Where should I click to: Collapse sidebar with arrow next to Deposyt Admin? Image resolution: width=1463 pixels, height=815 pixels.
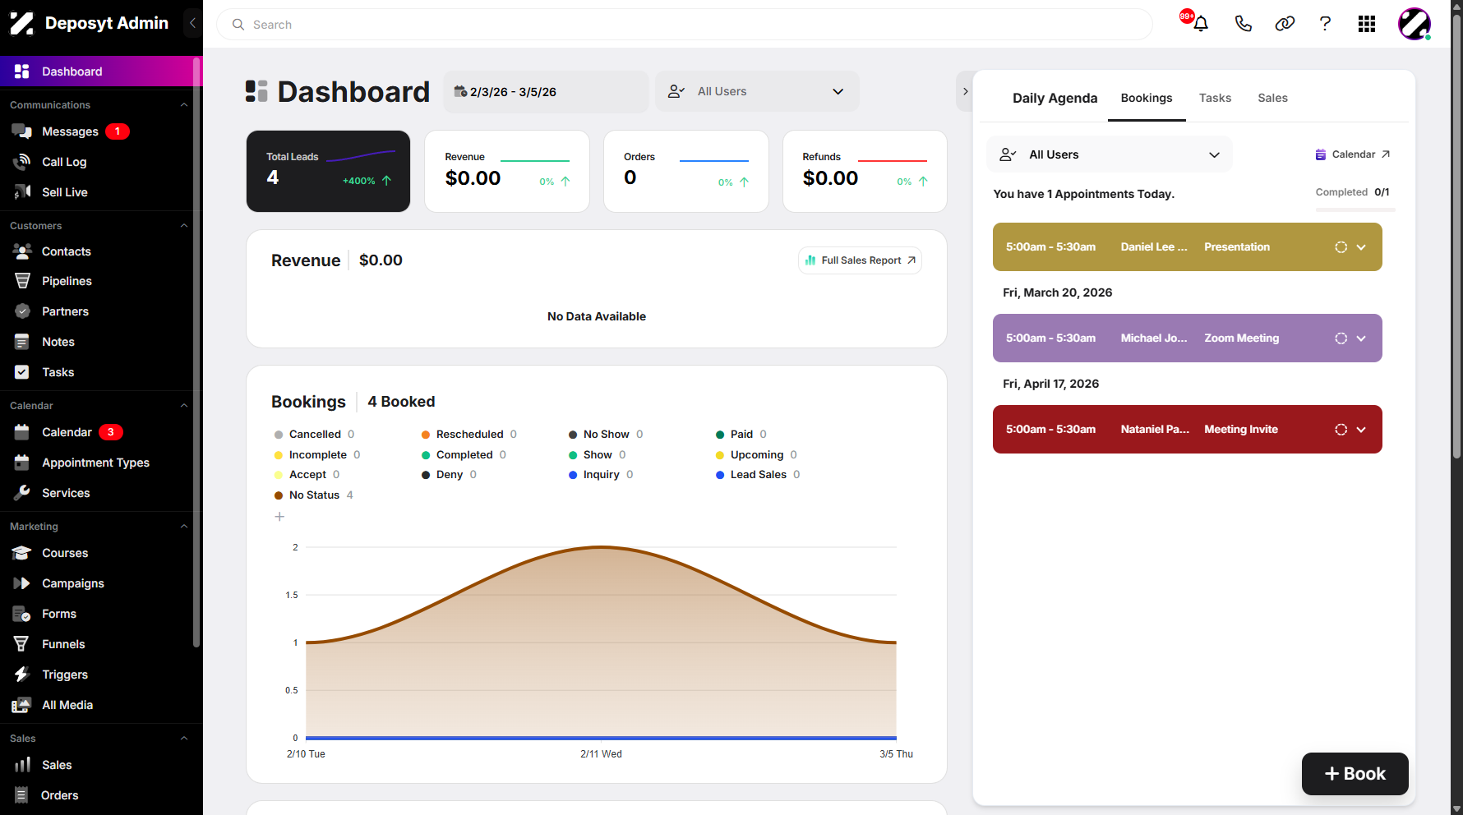[192, 23]
